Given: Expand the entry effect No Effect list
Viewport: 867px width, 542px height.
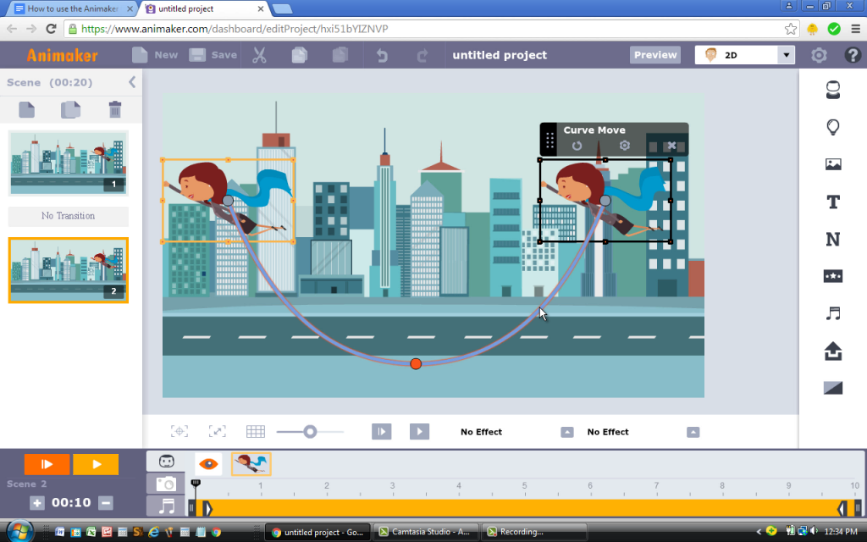Looking at the screenshot, I should 566,432.
